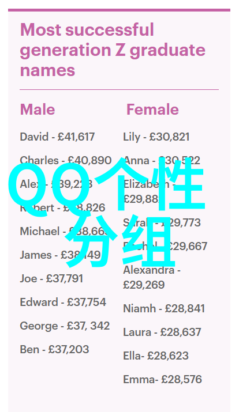The height and width of the screenshot is (412, 239).
Task: Click the George - £37, 342 entry
Action: click(x=65, y=326)
